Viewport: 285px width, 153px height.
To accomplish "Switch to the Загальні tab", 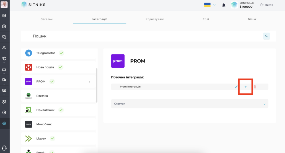I will pos(47,19).
